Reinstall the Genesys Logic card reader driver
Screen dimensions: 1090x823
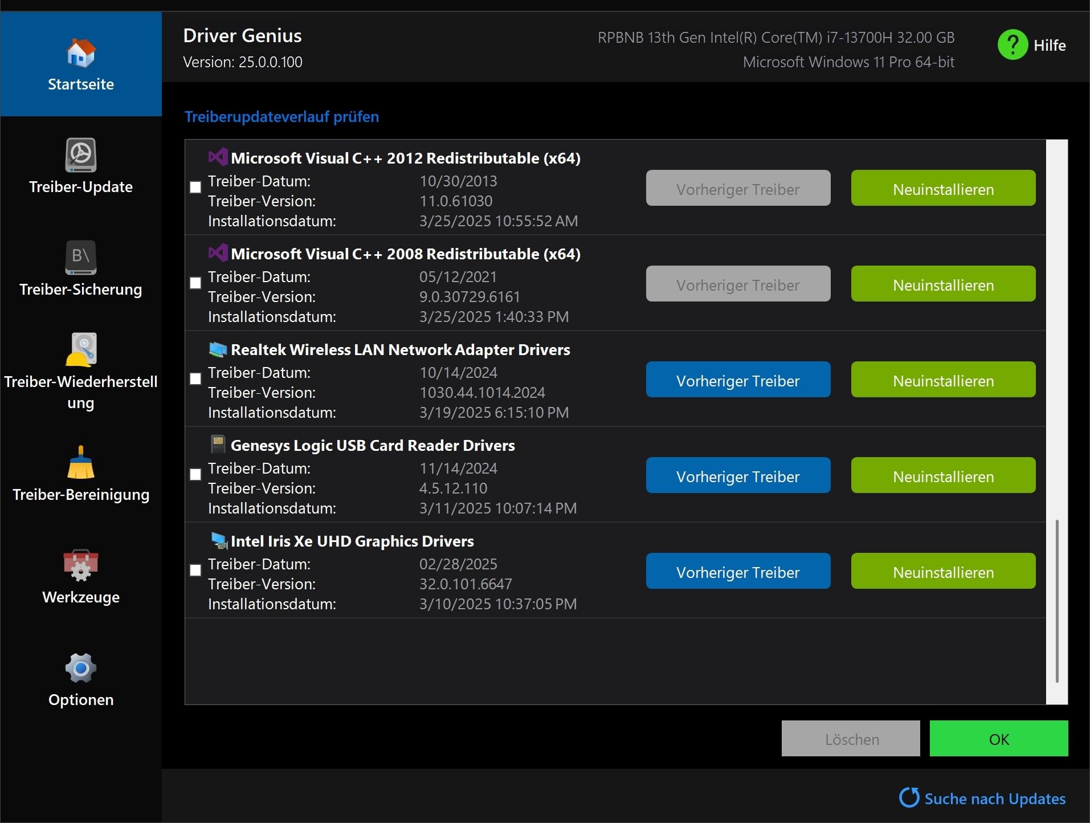tap(943, 475)
